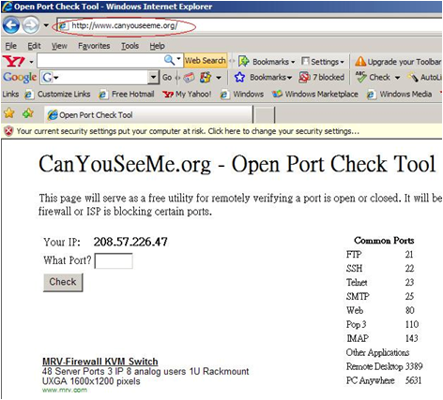Click the browser Back arrow button
The width and height of the screenshot is (443, 400).
tap(11, 25)
